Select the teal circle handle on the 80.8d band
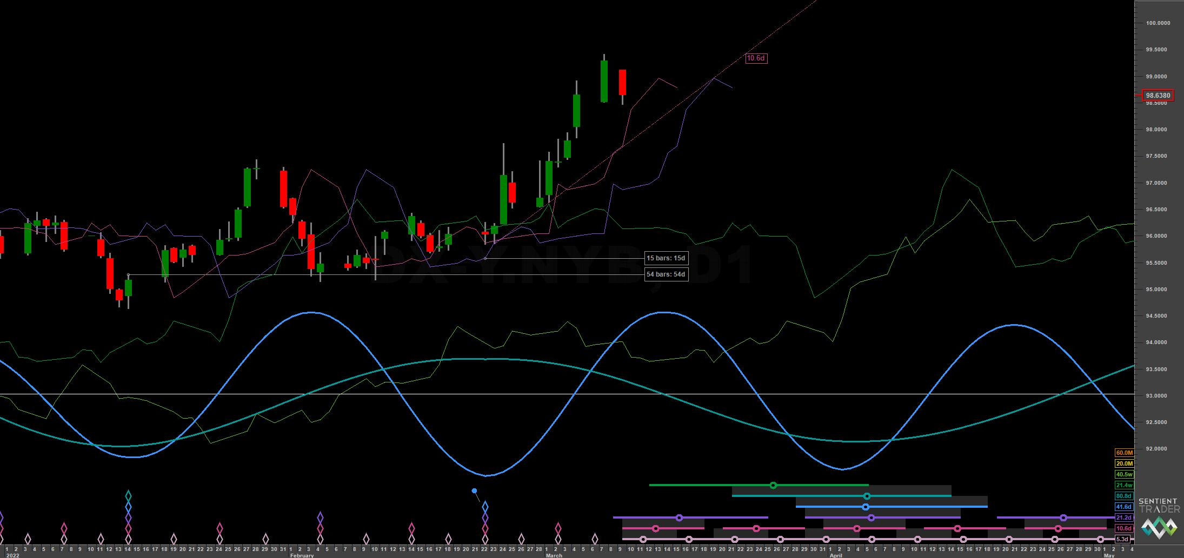Image resolution: width=1184 pixels, height=558 pixels. pyautogui.click(x=867, y=496)
